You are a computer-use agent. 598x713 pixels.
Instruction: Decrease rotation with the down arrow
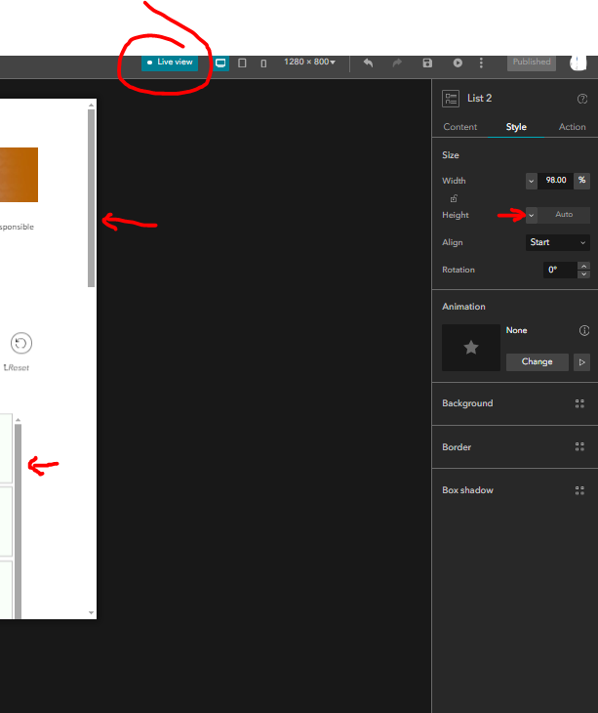tap(584, 274)
